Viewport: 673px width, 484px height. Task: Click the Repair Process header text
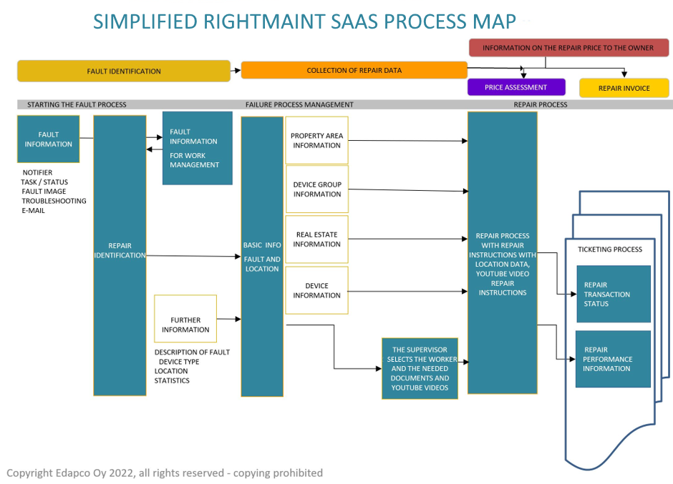coord(541,104)
